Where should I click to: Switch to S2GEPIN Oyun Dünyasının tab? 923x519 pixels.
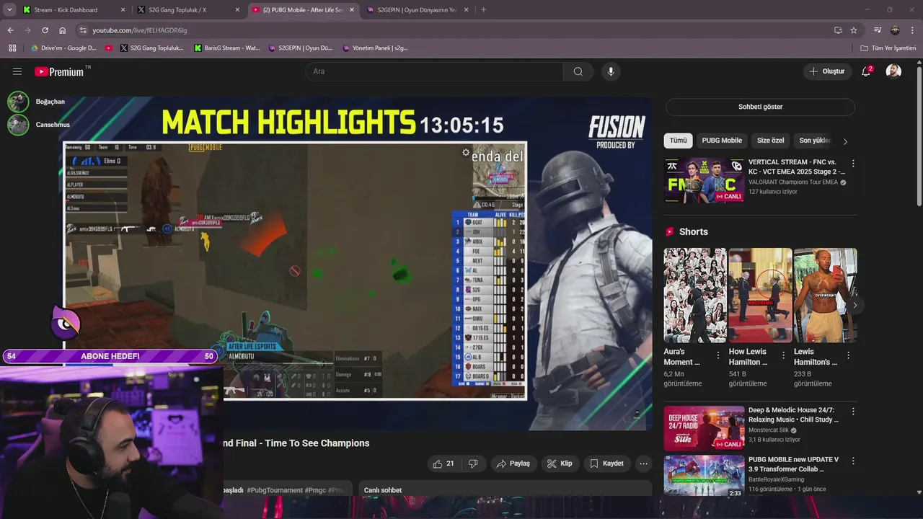pos(417,10)
